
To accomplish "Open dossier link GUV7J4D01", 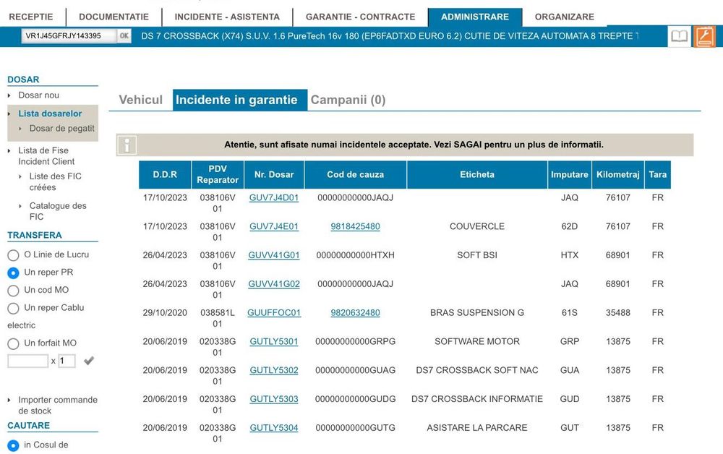I will click(x=274, y=198).
